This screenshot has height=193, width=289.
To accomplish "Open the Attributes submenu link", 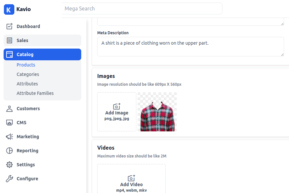I will [27, 84].
